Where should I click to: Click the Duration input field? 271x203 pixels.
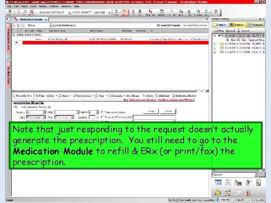(x=92, y=117)
